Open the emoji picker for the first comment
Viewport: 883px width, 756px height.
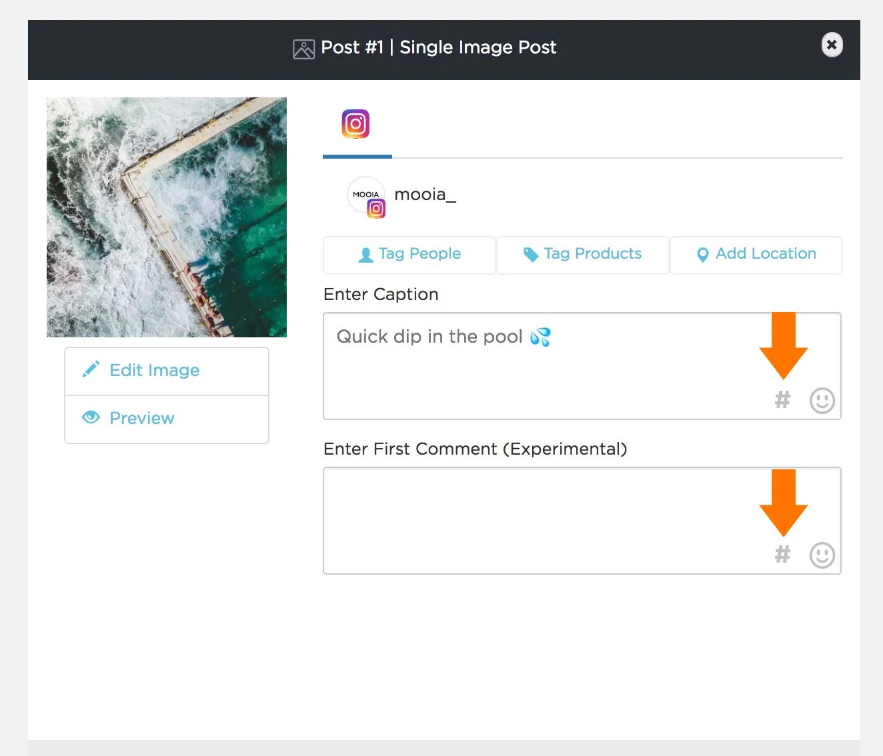(822, 555)
